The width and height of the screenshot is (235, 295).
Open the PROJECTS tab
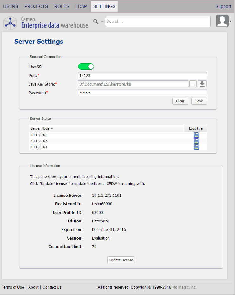coord(36,6)
